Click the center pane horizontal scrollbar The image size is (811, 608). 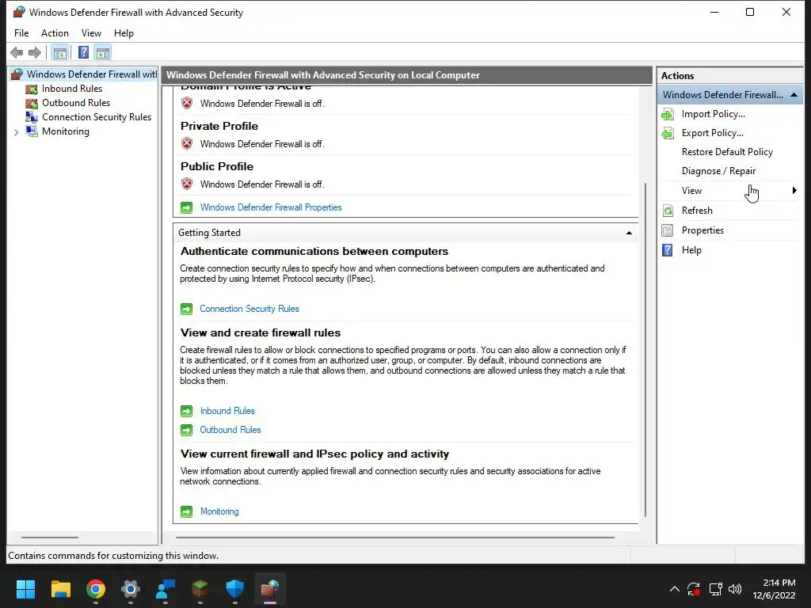point(395,538)
